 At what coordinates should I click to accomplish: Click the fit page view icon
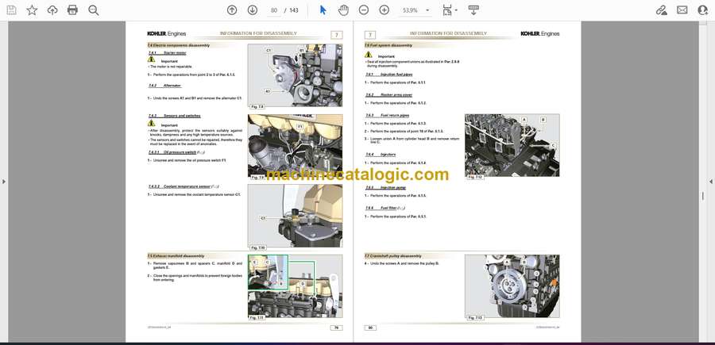446,10
